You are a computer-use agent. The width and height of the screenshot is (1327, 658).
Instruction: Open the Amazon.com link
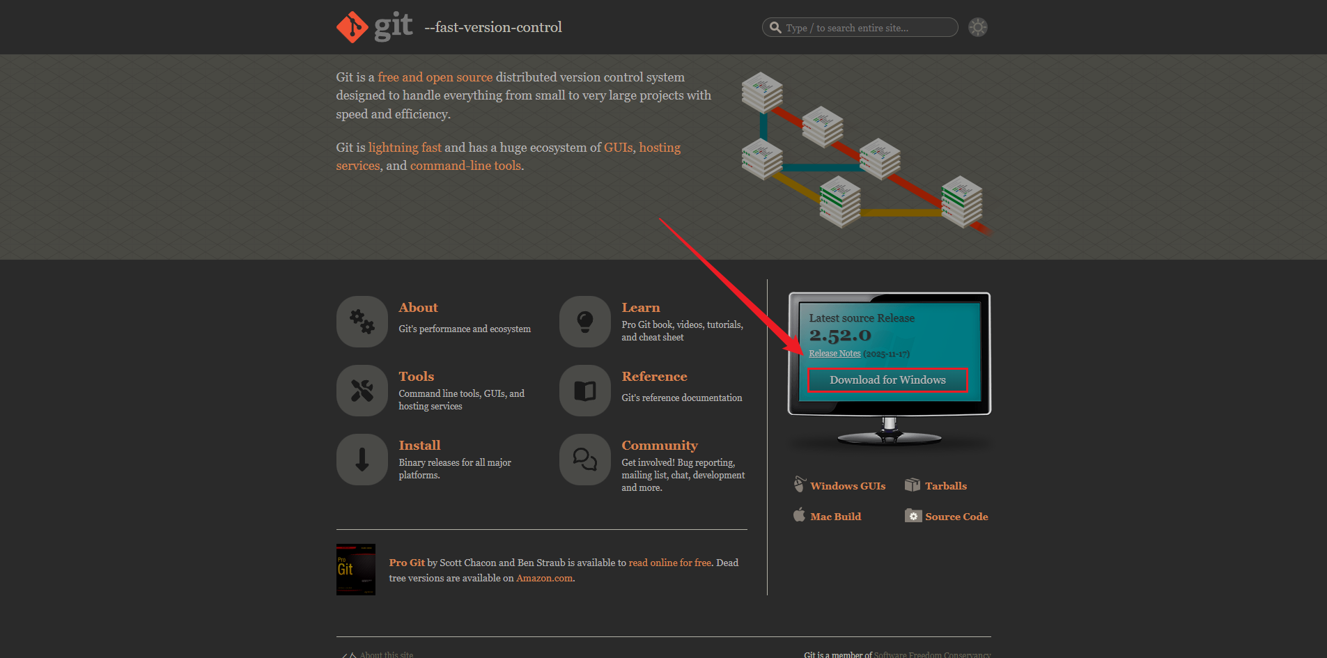point(544,578)
